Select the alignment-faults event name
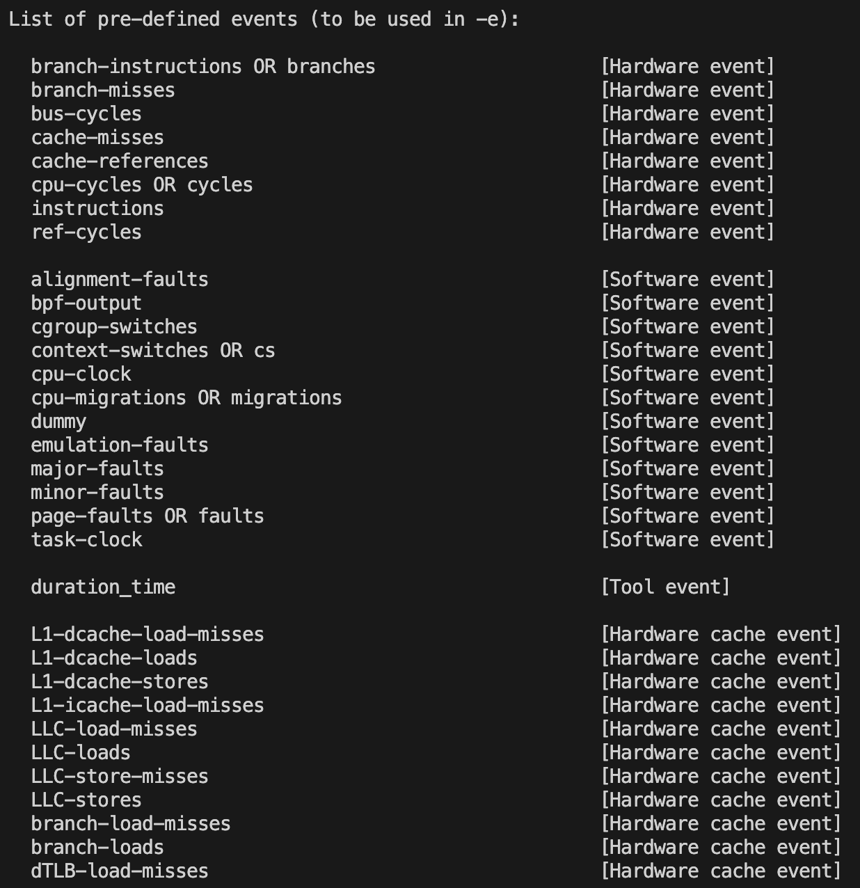The height and width of the screenshot is (888, 860). click(x=119, y=280)
